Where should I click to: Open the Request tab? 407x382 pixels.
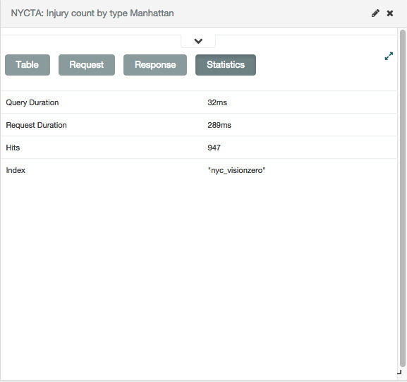87,65
